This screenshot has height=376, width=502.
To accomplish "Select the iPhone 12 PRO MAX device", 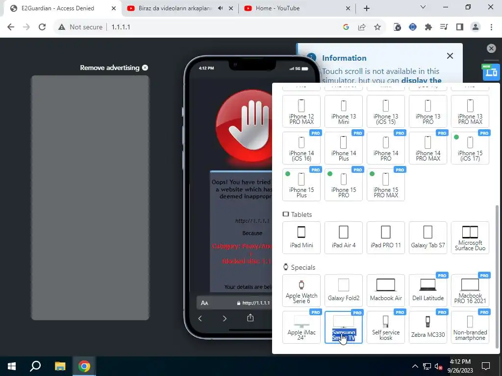I will pyautogui.click(x=301, y=111).
